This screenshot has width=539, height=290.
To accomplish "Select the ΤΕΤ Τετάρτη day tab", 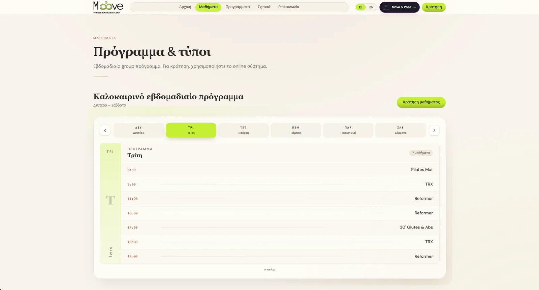I will point(243,130).
